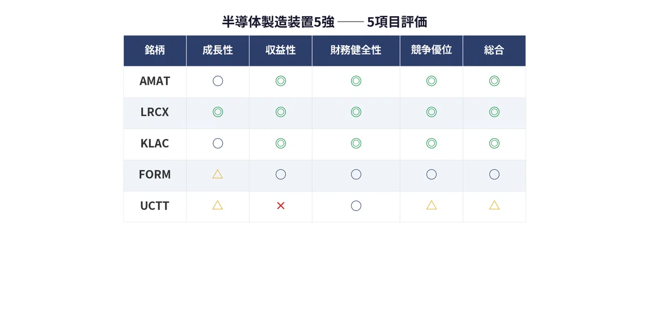Click FORM's circle in 収益性 column
Screen dimensions: 649x332
click(281, 174)
